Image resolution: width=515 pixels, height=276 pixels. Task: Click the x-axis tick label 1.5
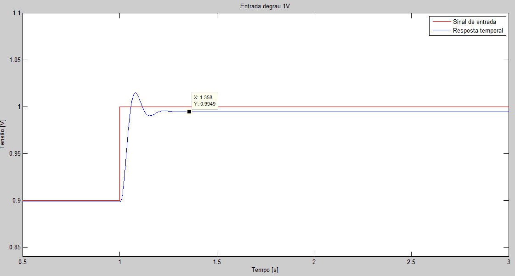[x=217, y=261]
